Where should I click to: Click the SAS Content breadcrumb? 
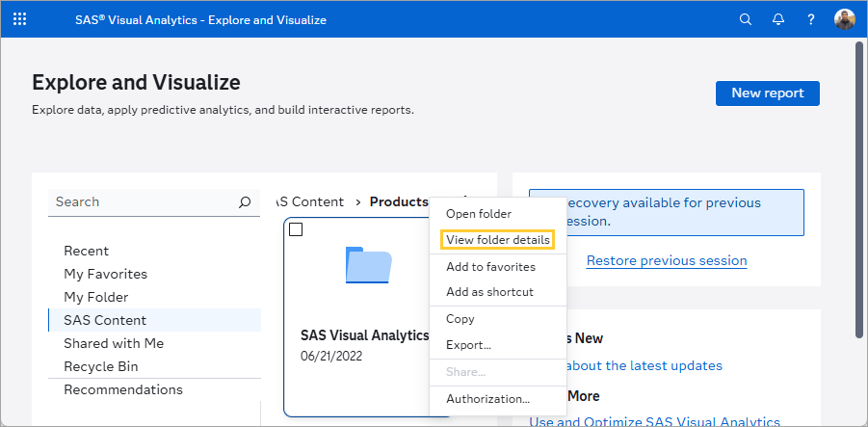309,201
